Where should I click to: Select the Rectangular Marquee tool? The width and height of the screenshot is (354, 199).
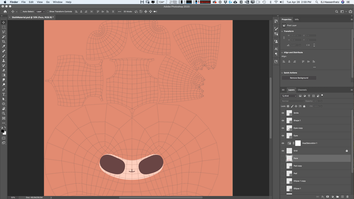click(x=4, y=27)
